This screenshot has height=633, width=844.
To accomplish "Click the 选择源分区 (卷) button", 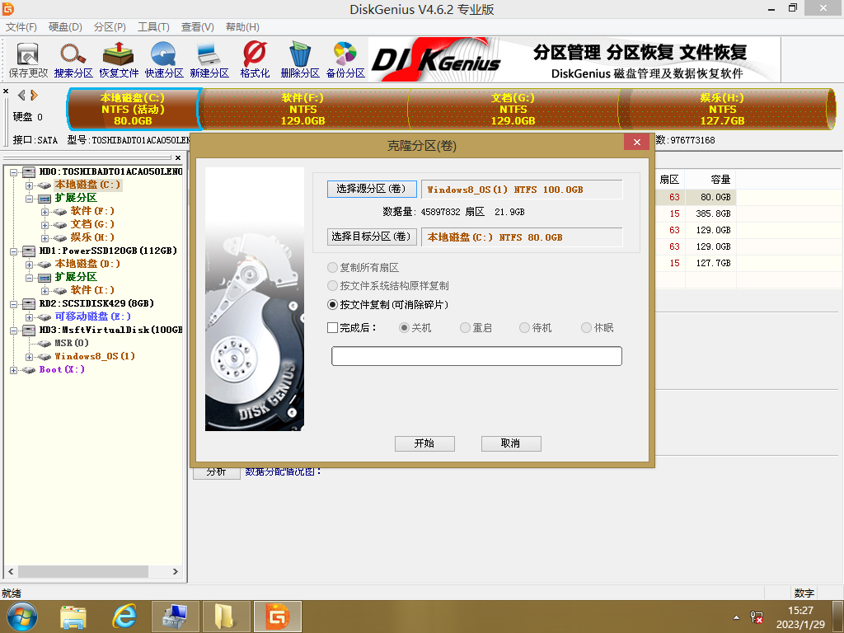I will [372, 189].
